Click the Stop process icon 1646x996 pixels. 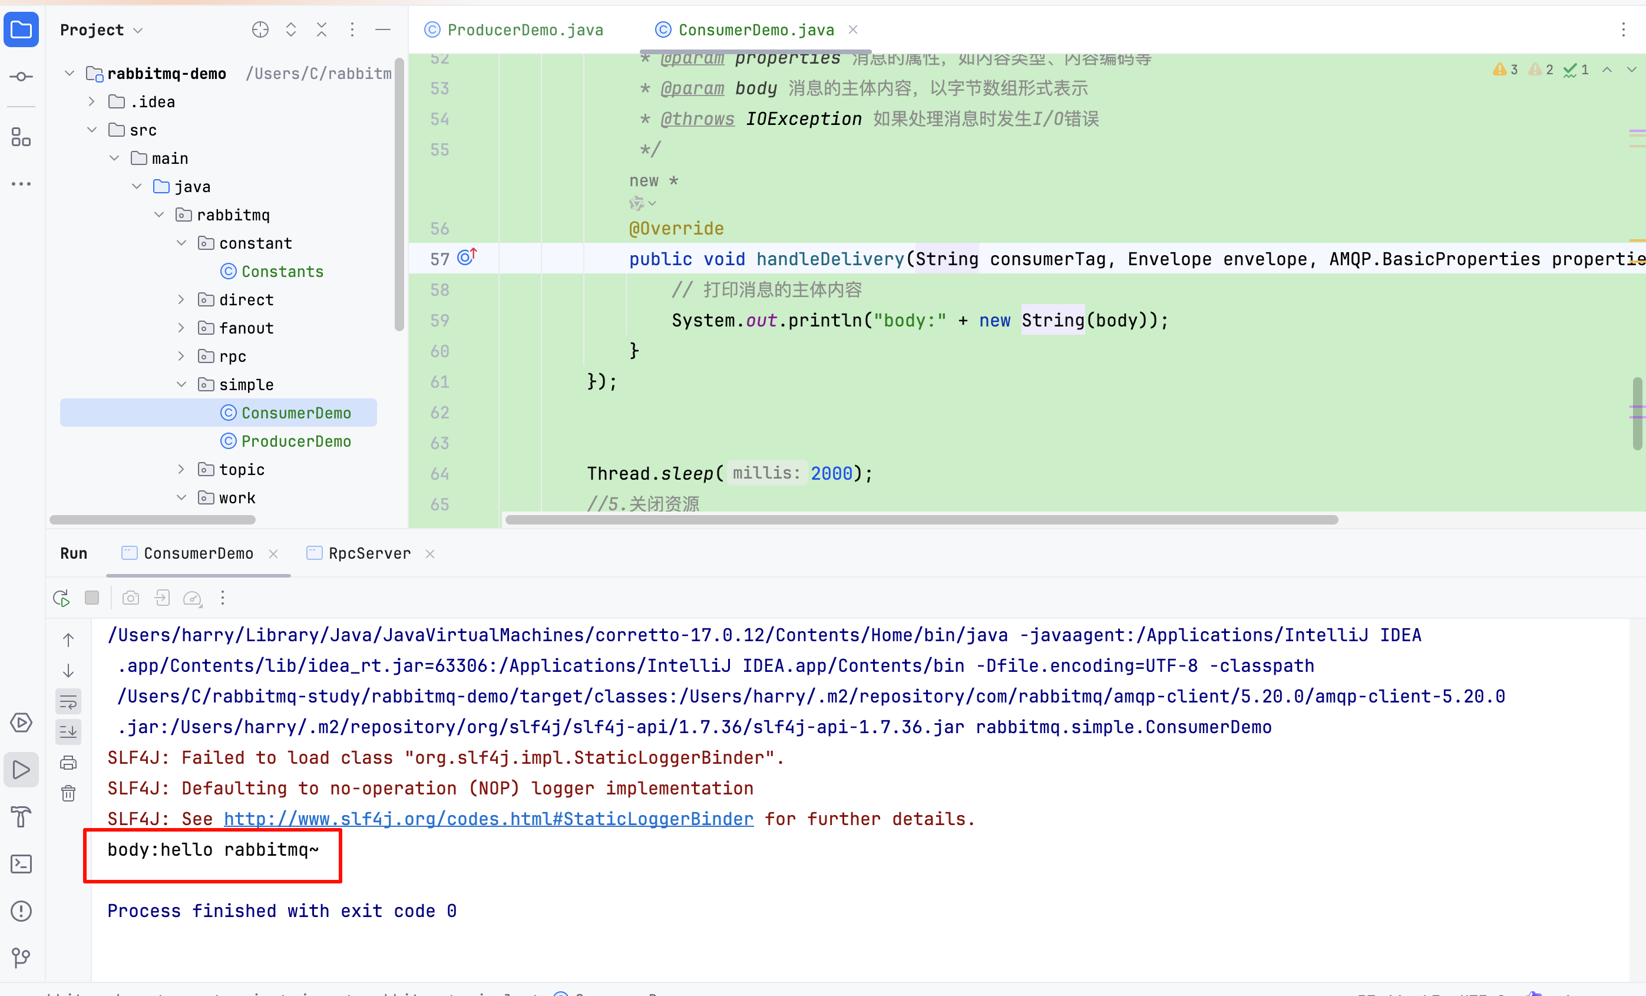(x=92, y=598)
